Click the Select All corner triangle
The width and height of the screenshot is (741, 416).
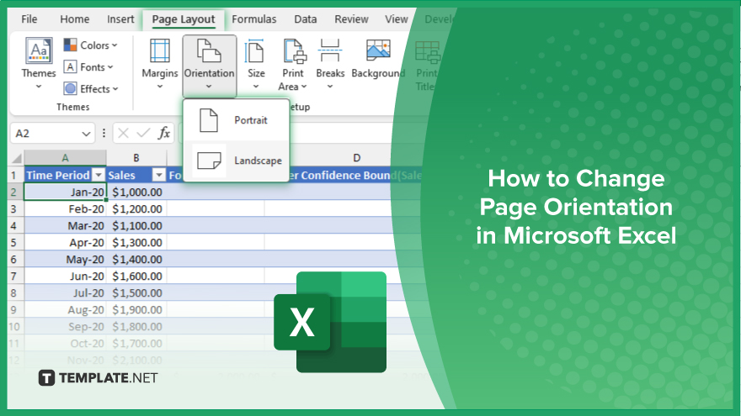(x=17, y=158)
